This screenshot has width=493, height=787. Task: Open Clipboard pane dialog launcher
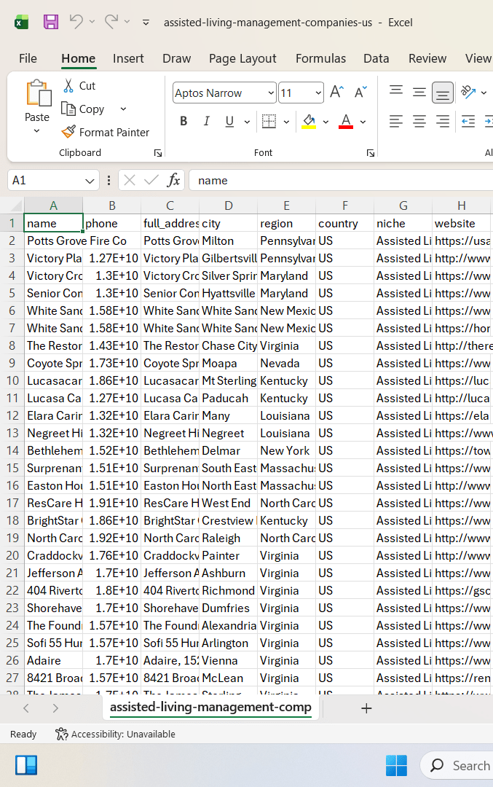tap(158, 153)
